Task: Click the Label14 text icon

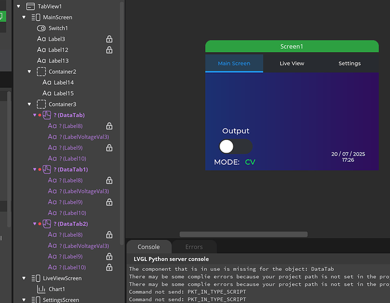Action: (47, 82)
